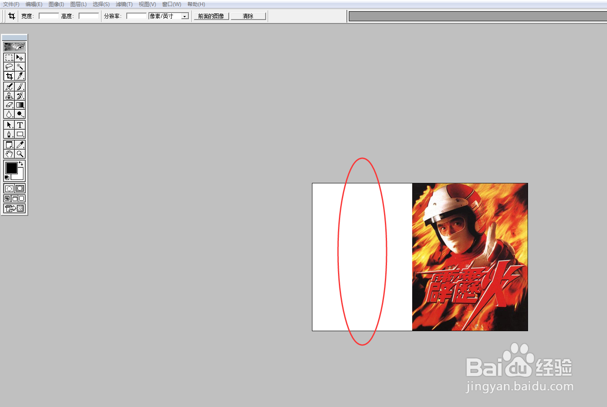Screen dimensions: 607x407
Task: Open the 视图(V) menu
Action: [147, 4]
